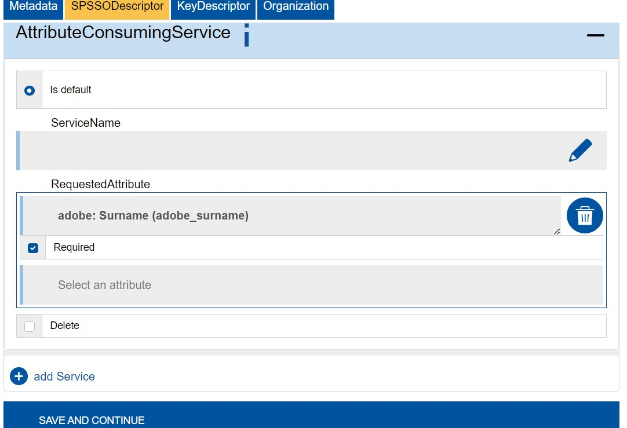This screenshot has height=428, width=627.
Task: Open the Select an attribute dropdown
Action: [313, 285]
